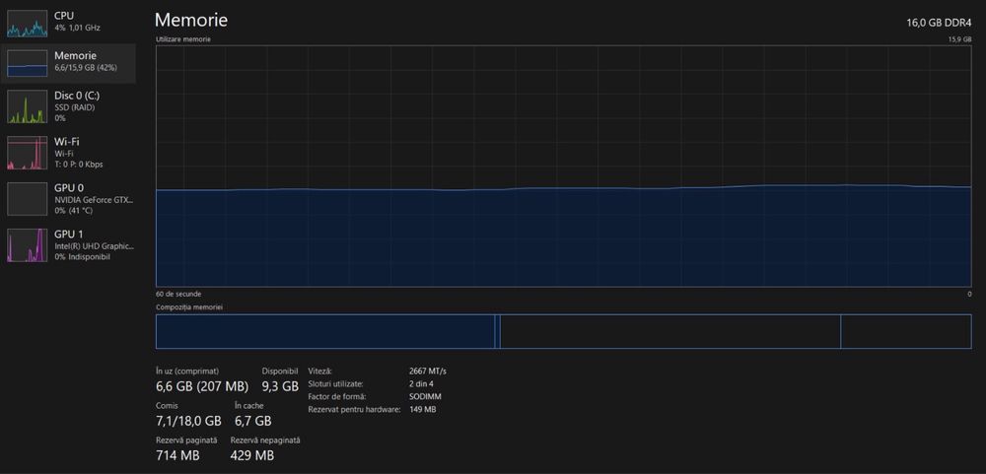
Task: Click the În uz (comprimat) label
Action: [x=187, y=372]
